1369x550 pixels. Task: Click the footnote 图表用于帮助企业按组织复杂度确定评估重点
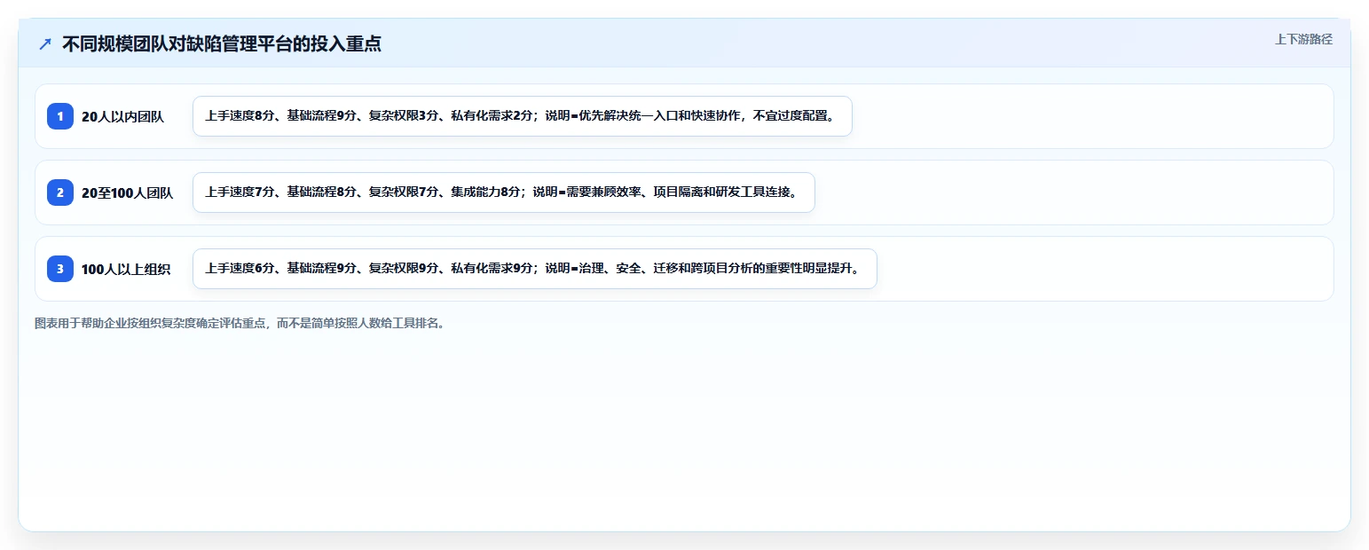coord(241,324)
